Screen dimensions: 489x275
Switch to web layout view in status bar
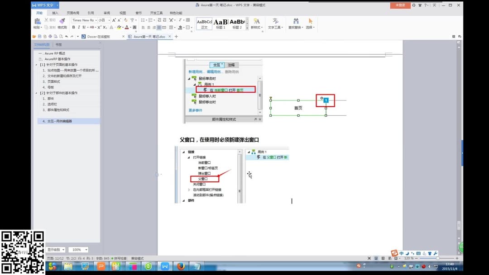point(389,258)
